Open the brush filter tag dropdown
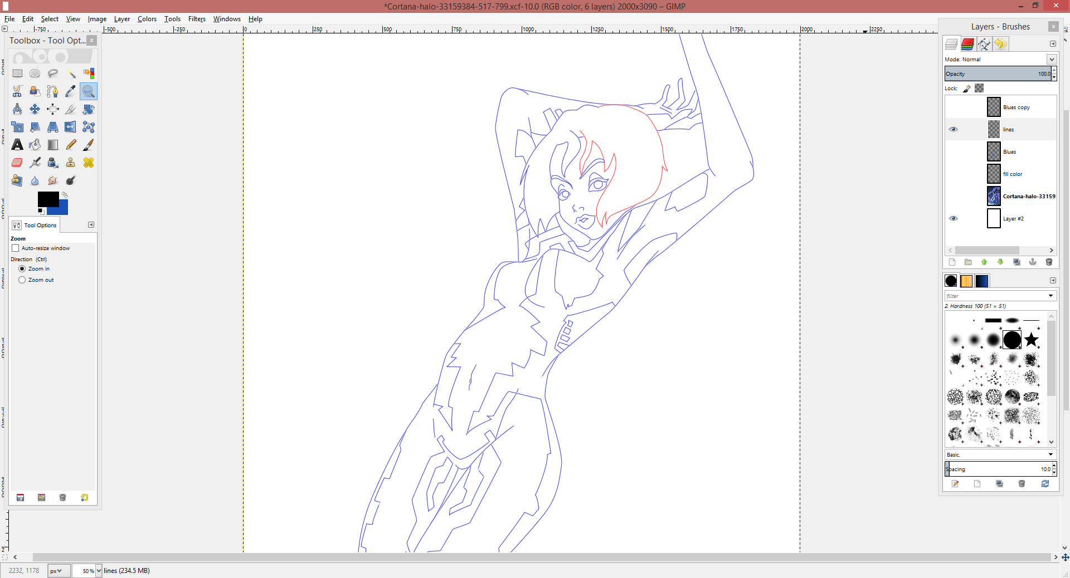 tap(1050, 296)
